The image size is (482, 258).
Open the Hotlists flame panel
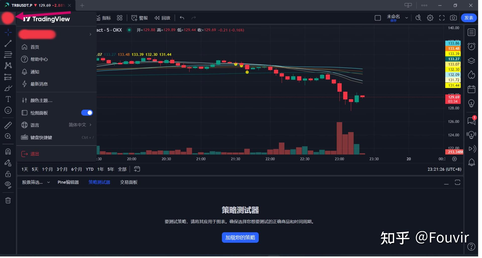point(471,75)
